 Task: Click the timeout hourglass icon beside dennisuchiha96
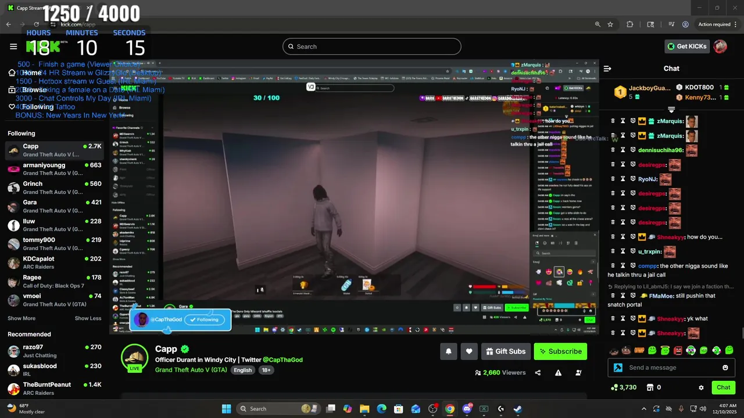[x=623, y=150]
